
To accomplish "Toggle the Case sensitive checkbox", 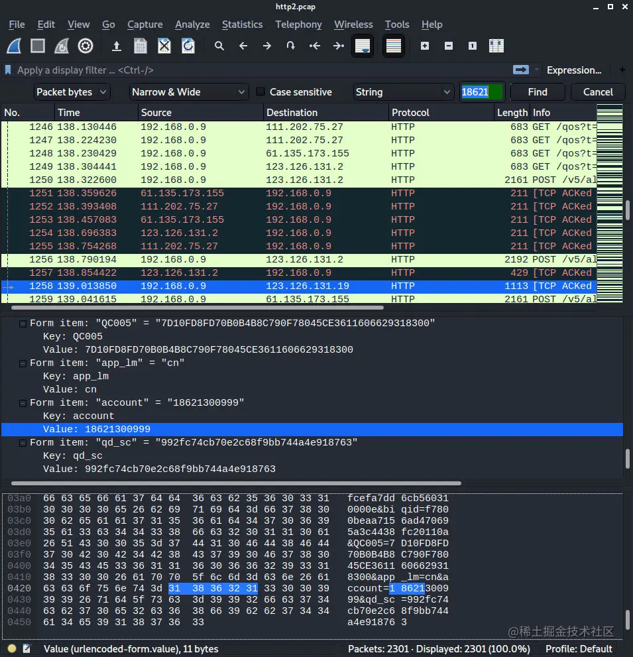I will pyautogui.click(x=260, y=91).
